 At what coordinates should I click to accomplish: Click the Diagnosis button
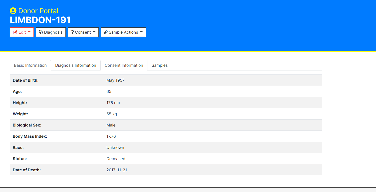coord(50,32)
